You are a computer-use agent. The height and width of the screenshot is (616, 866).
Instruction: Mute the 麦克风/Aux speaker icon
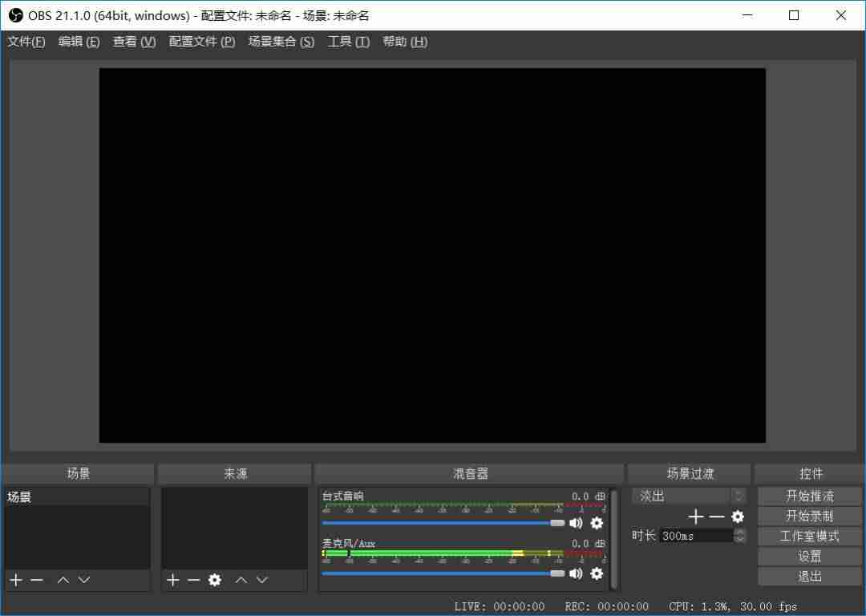pyautogui.click(x=576, y=573)
